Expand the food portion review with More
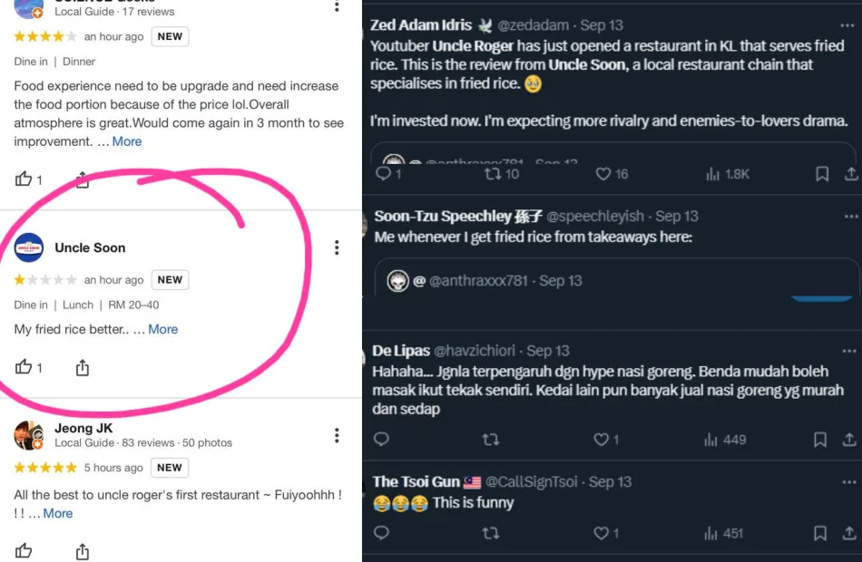The width and height of the screenshot is (862, 562). click(x=127, y=141)
